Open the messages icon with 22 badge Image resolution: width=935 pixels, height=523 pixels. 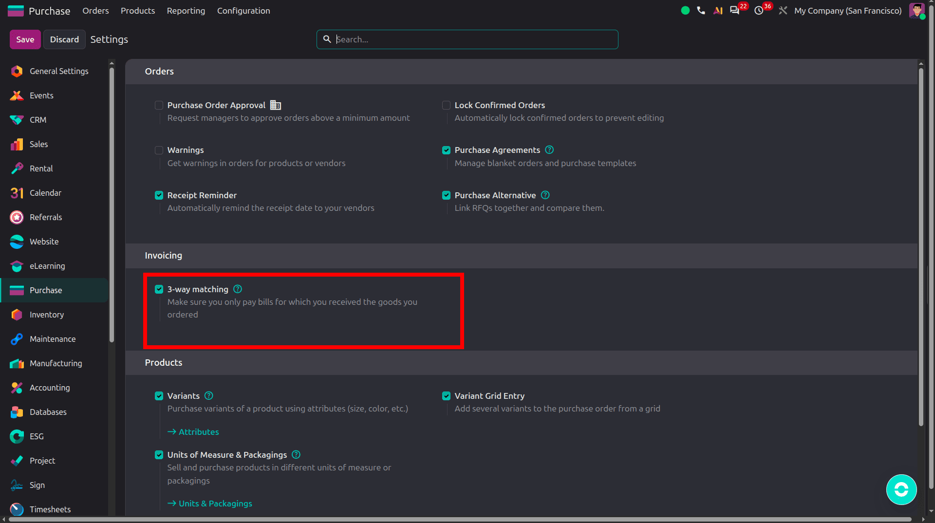(x=734, y=10)
